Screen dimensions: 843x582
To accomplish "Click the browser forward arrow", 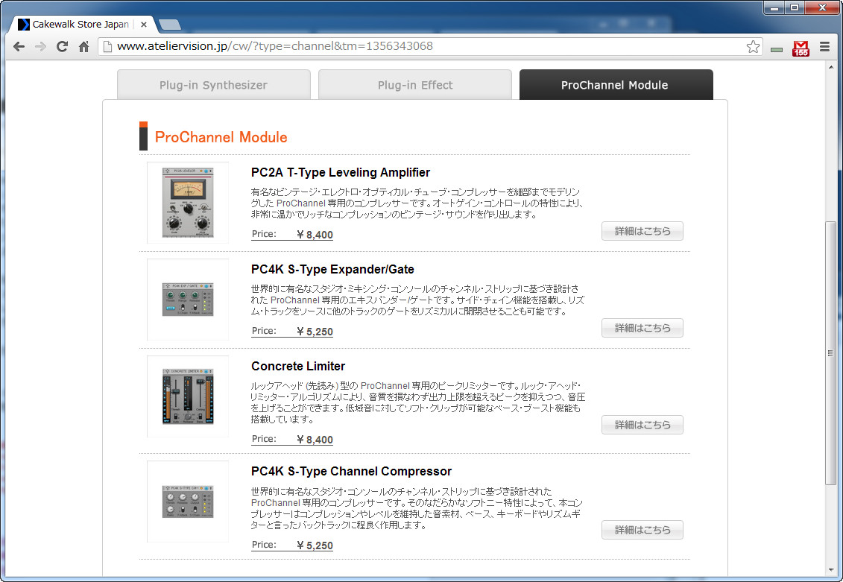I will point(40,47).
